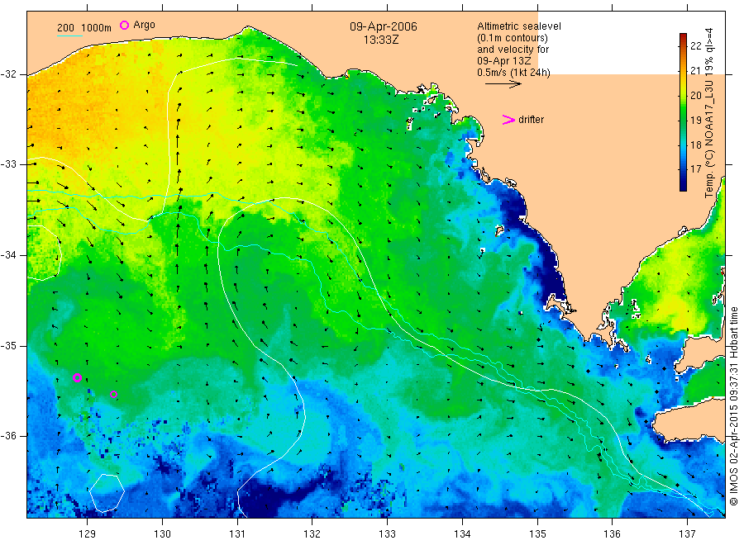Click the vertical 'Temp. (°C) NOAA17_L3U' label
744x545 pixels.
click(x=709, y=113)
